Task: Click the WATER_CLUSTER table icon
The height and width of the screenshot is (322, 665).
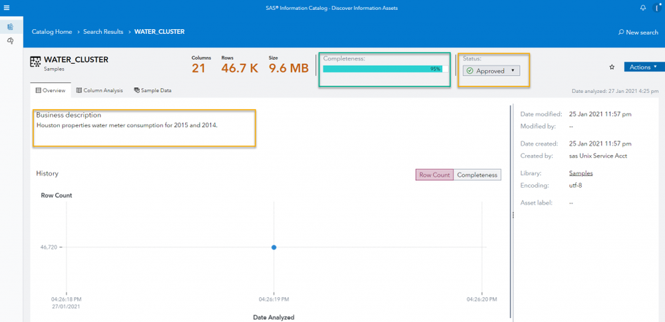Action: coord(36,62)
